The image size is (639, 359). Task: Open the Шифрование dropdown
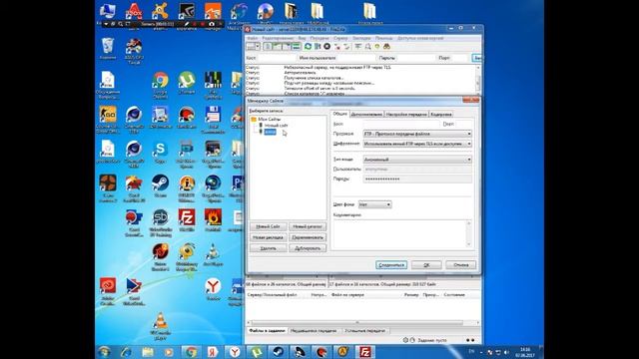click(x=417, y=144)
